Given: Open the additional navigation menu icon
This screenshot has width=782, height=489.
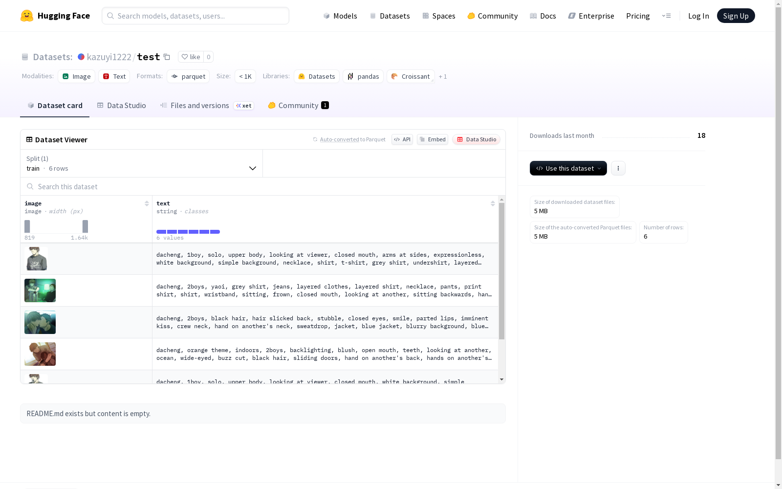Looking at the screenshot, I should [x=666, y=16].
